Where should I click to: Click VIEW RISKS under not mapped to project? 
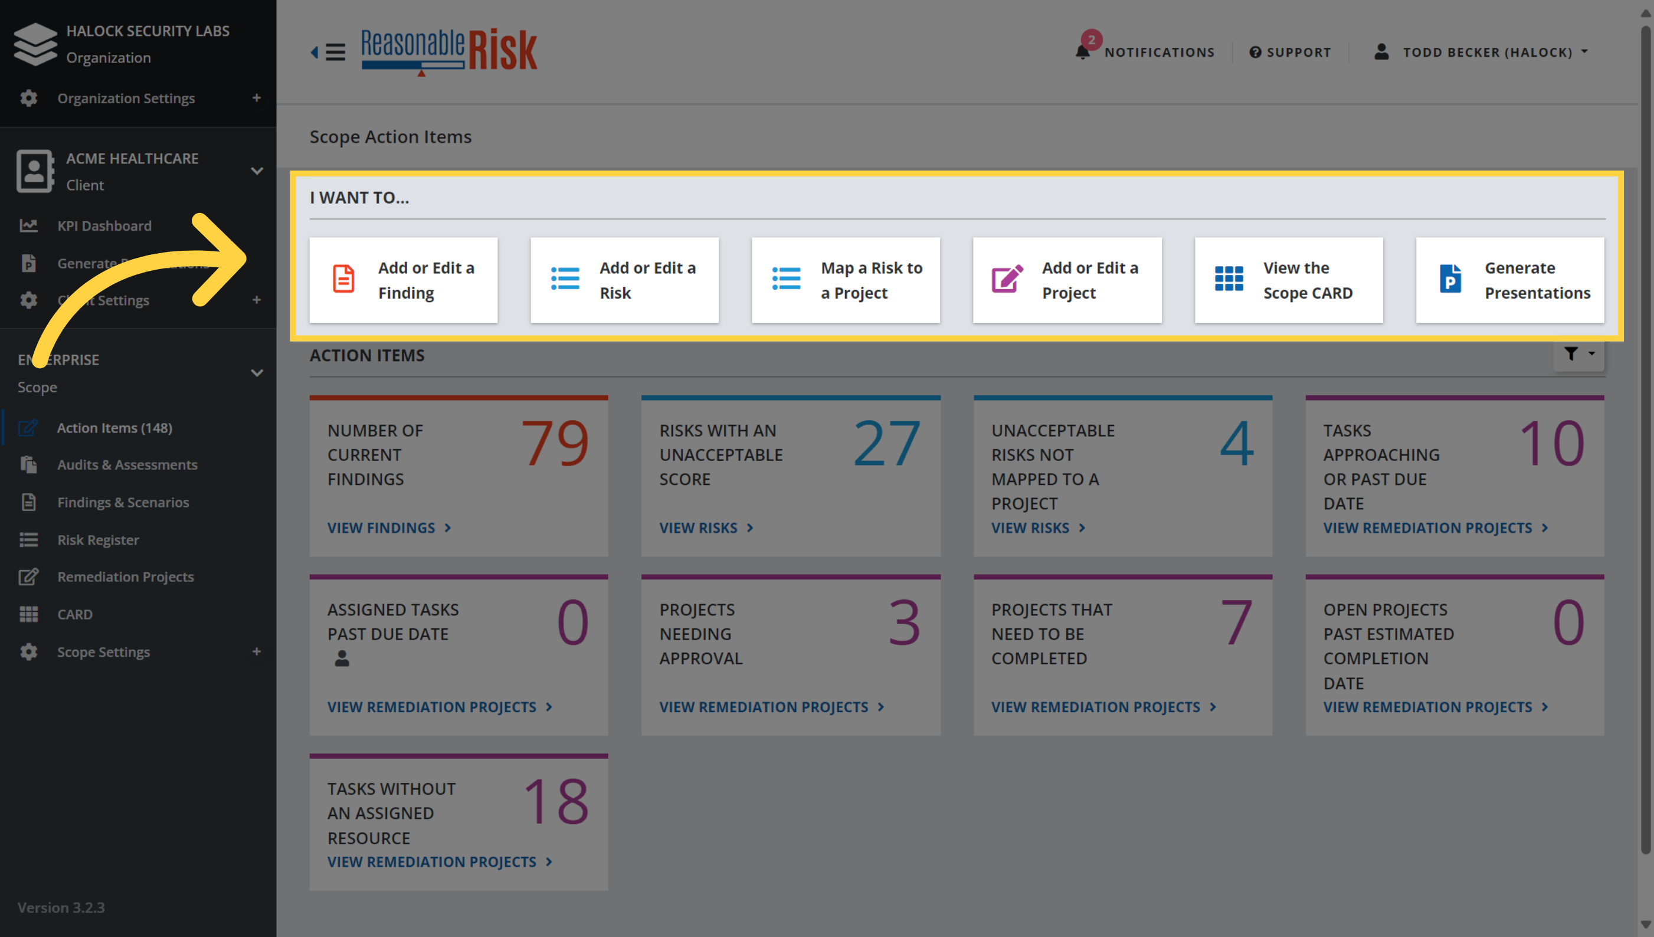tap(1038, 528)
